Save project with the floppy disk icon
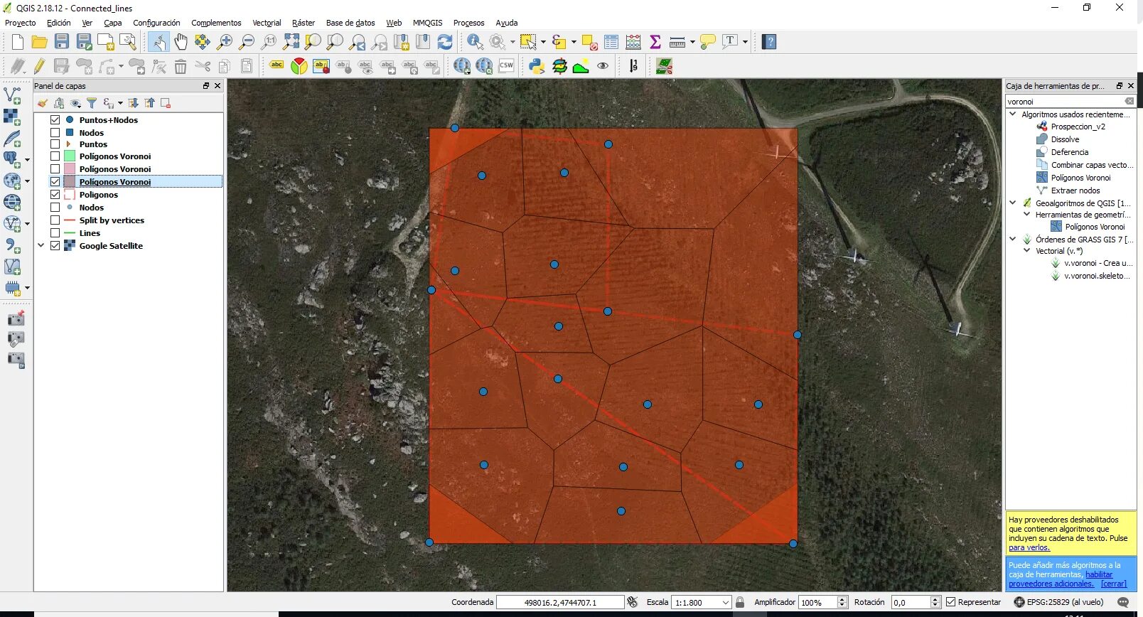The image size is (1143, 617). [62, 42]
